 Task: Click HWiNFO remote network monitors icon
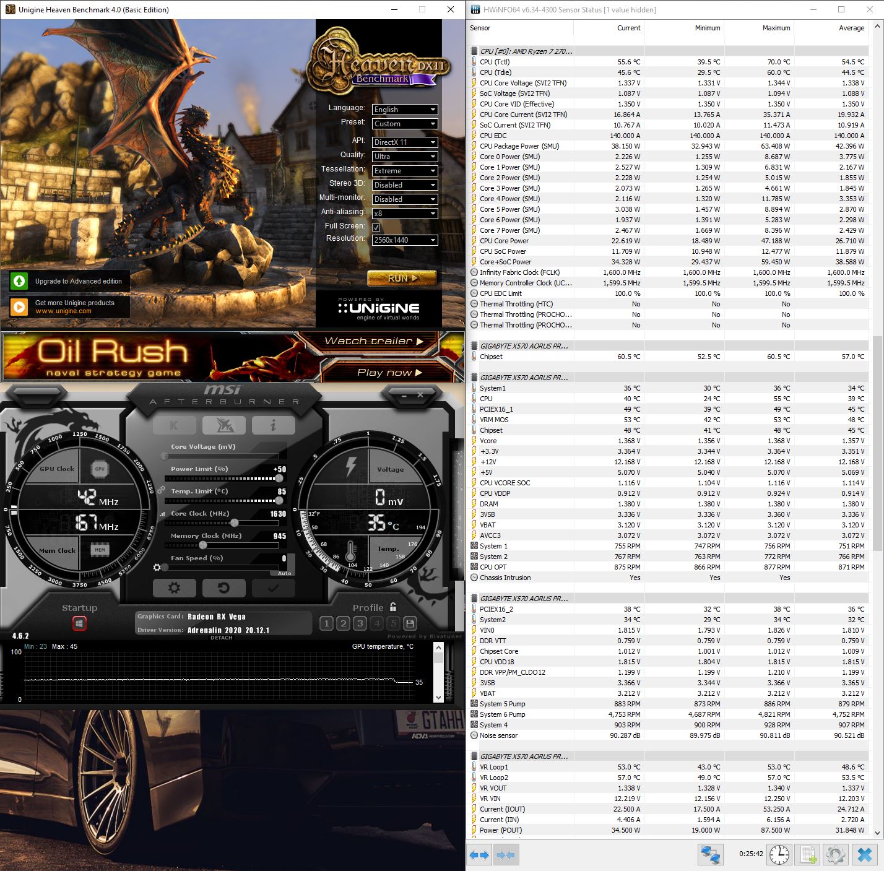point(710,855)
